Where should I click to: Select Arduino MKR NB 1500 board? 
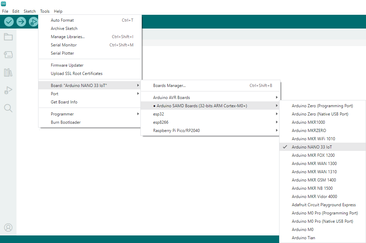pos(323,188)
